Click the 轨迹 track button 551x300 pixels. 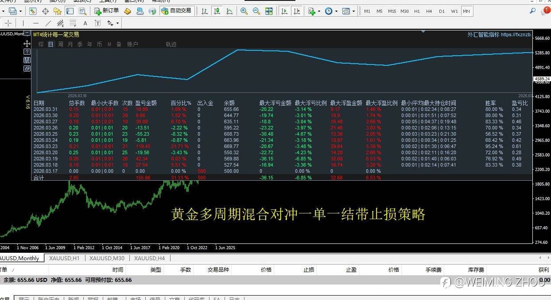coord(171,44)
